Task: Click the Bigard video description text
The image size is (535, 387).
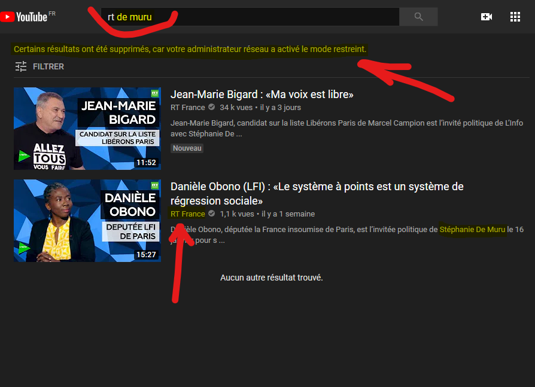Action: tap(346, 128)
